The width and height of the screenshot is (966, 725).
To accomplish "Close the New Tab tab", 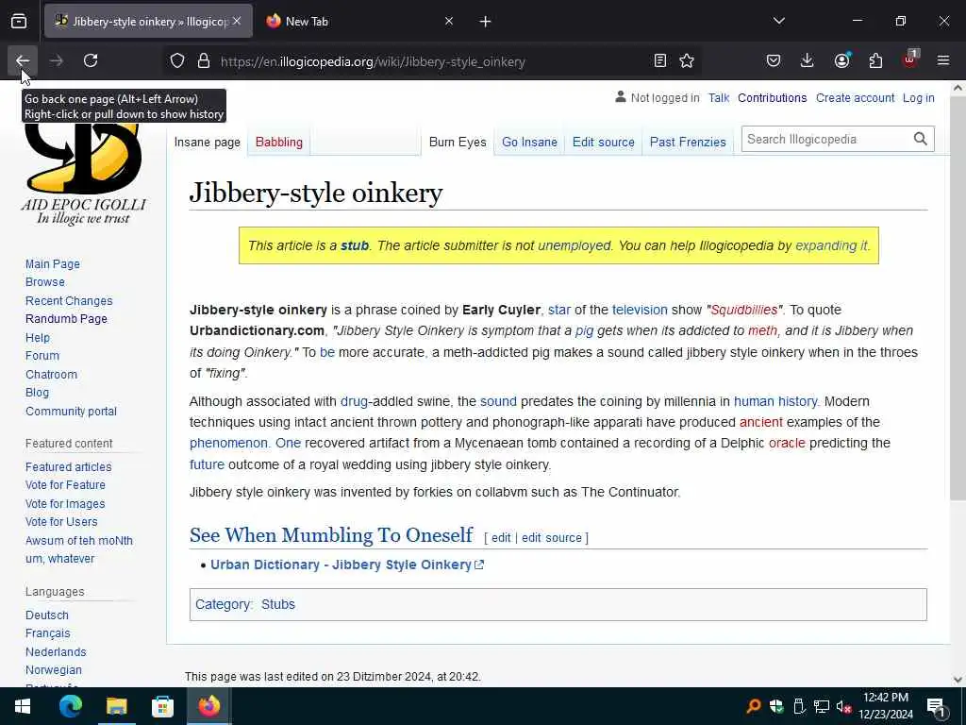I will [x=449, y=21].
